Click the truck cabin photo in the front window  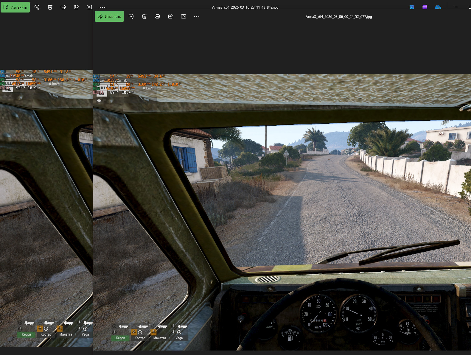tap(282, 212)
